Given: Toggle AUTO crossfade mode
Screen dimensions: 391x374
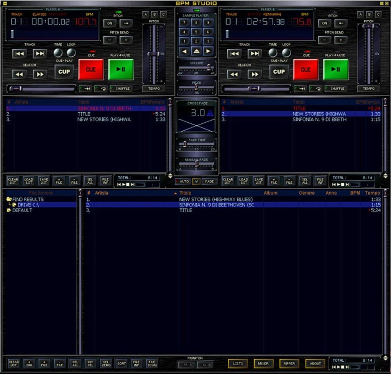Looking at the screenshot, I should (182, 181).
